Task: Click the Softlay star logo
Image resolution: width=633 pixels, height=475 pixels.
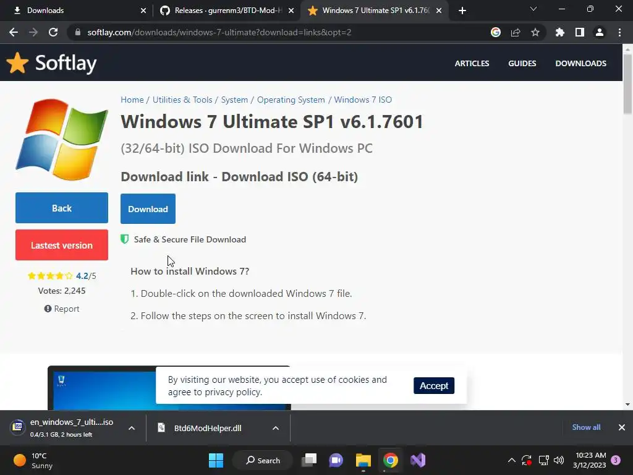Action: (17, 62)
